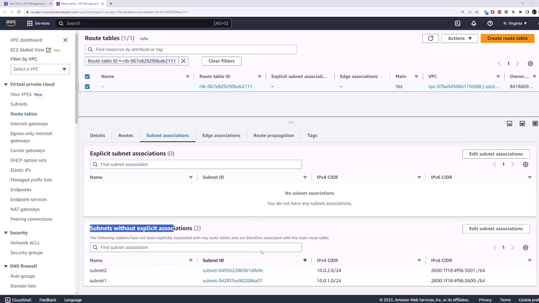
Task: Sort route tables by VPC column
Action: click(x=498, y=77)
